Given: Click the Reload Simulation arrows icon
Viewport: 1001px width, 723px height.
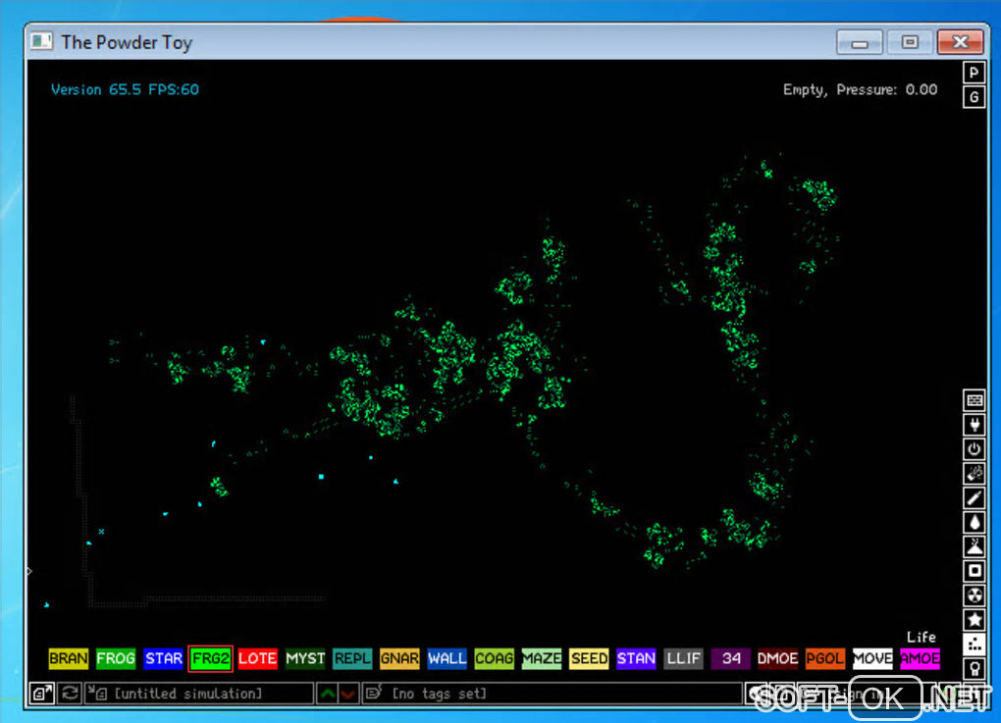Looking at the screenshot, I should (x=70, y=693).
